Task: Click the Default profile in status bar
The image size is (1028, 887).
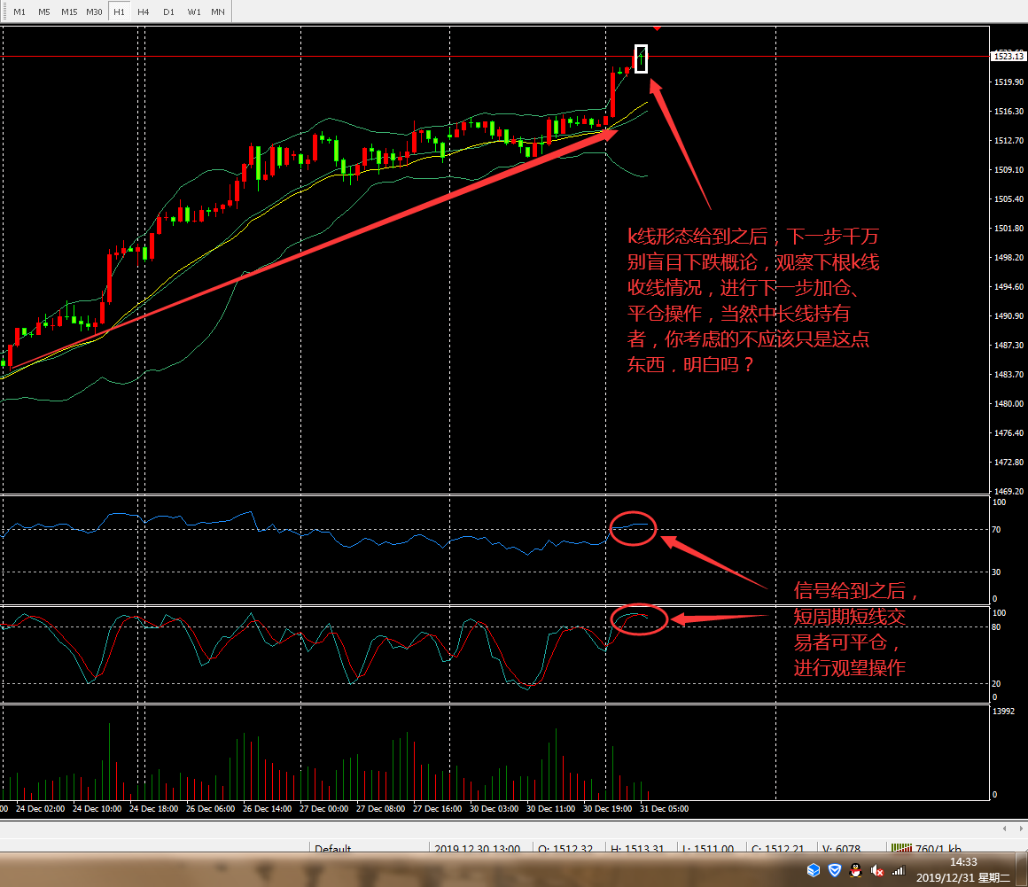Action: [333, 848]
